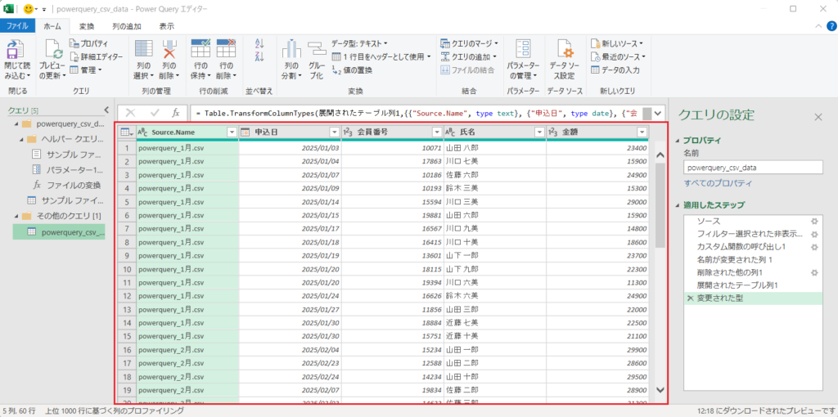Click scroll down arrow on data grid
This screenshot has height=417, width=838.
(660, 390)
